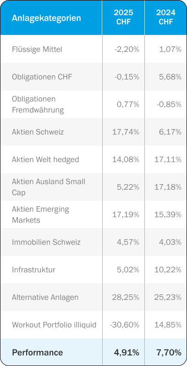Select the 2025 CHF column header
The image size is (187, 366).
click(x=123, y=17)
